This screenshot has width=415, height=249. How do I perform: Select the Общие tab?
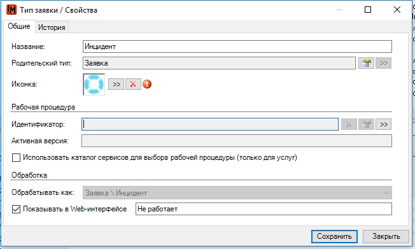[x=19, y=26]
